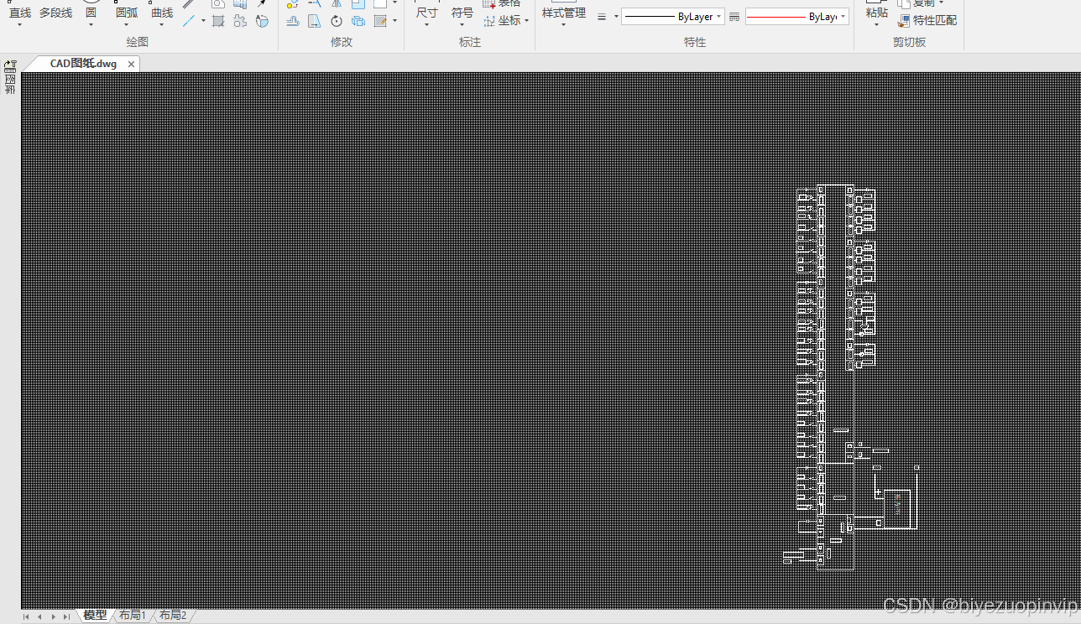Click the scale page icon in 修改 panel
The height and width of the screenshot is (624, 1081).
click(x=315, y=20)
